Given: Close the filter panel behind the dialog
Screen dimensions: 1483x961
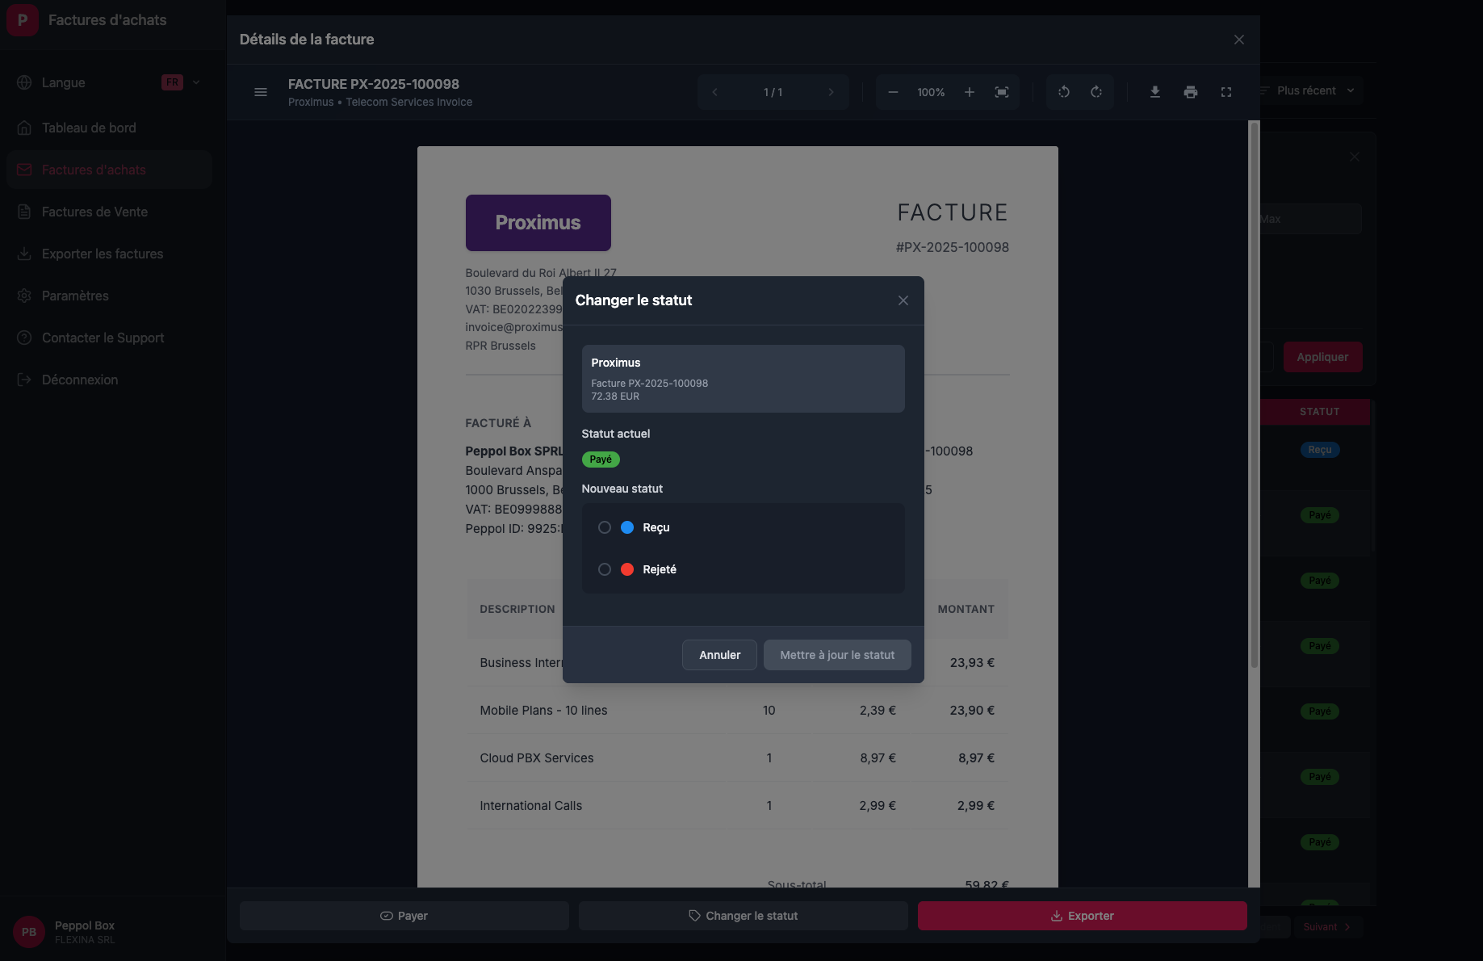Looking at the screenshot, I should pyautogui.click(x=1355, y=157).
